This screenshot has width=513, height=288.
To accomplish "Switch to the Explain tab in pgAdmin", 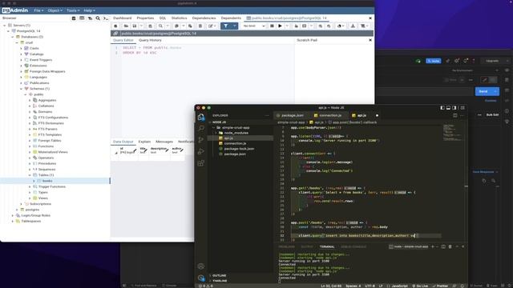I will pos(144,142).
